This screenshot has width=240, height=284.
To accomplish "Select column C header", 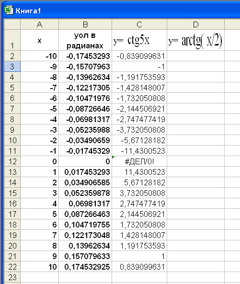I will [139, 24].
